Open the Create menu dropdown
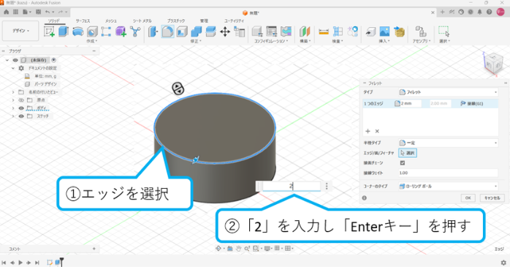The image size is (510, 267). 92,41
